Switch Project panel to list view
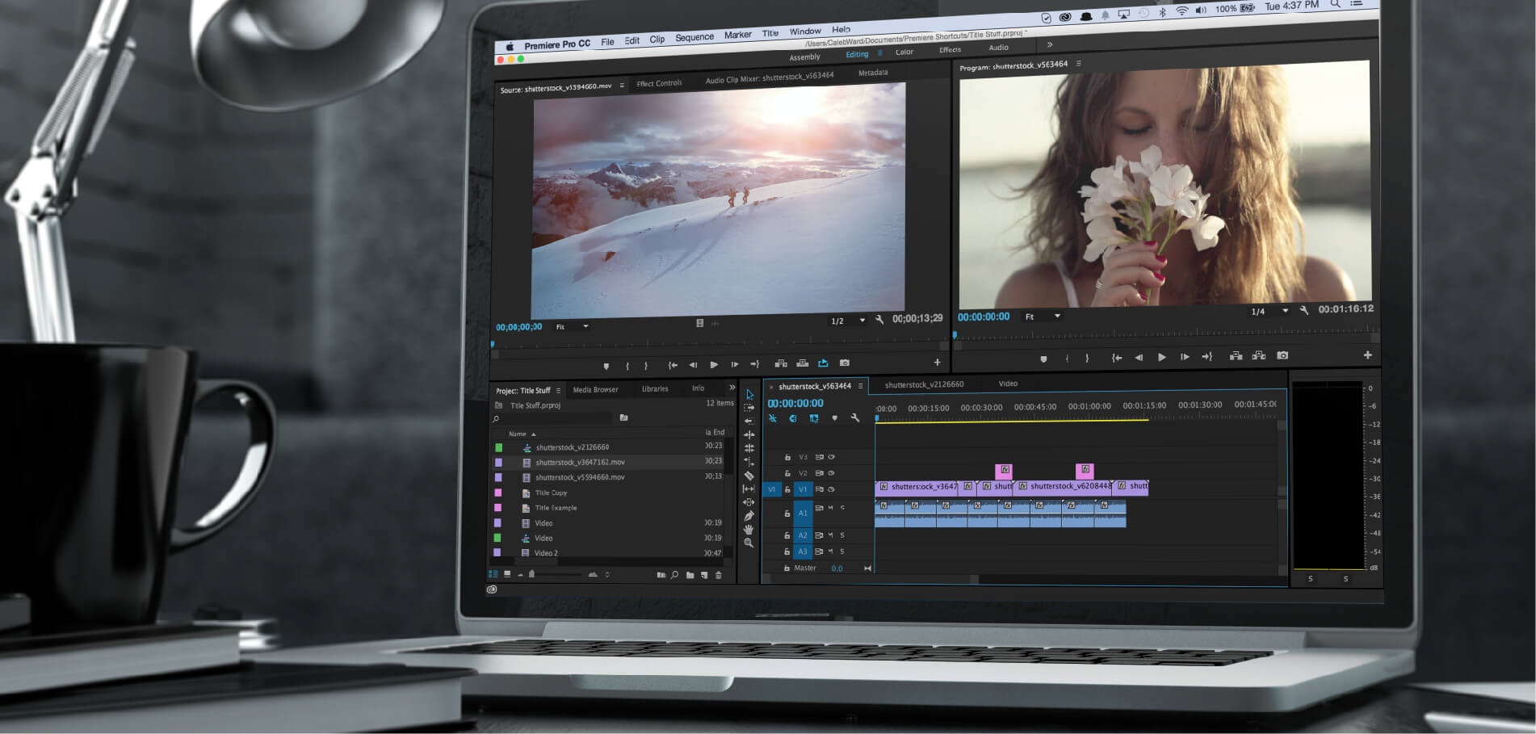The height and width of the screenshot is (734, 1536). click(x=493, y=574)
